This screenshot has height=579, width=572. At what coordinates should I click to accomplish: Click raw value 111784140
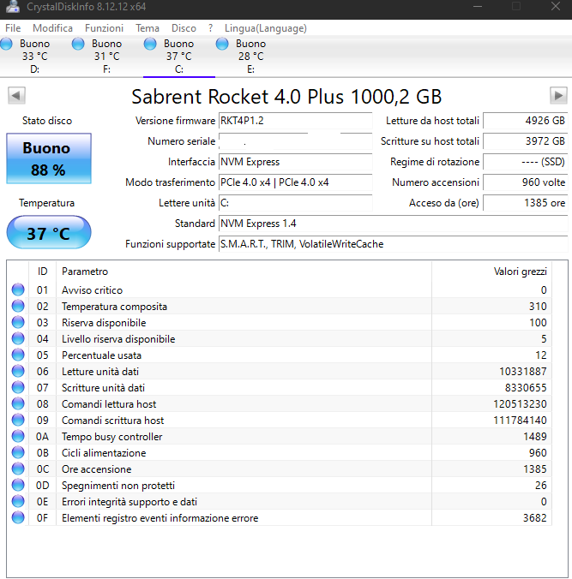[520, 421]
